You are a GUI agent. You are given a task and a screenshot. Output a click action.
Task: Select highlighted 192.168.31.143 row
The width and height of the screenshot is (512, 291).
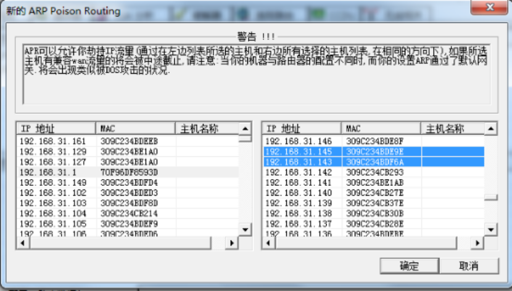374,162
